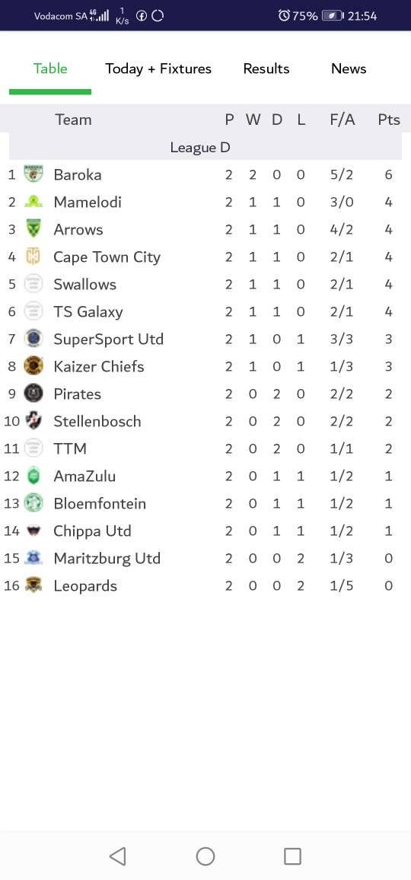Tap the Cape Town City crest
The width and height of the screenshot is (411, 880).
point(33,257)
